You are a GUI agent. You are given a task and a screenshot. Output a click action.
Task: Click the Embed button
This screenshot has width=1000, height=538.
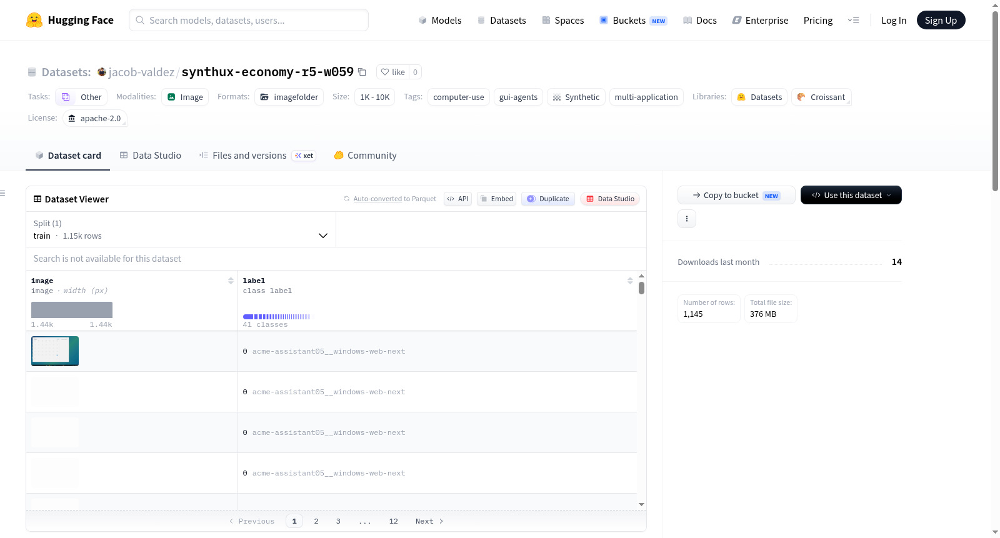(496, 199)
